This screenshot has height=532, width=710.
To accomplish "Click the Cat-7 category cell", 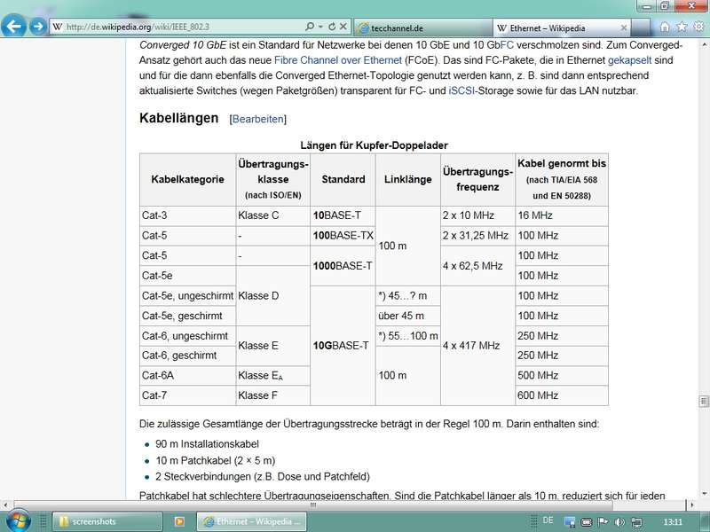I will click(187, 395).
